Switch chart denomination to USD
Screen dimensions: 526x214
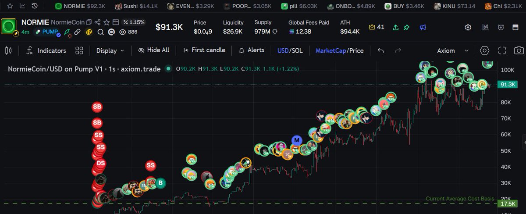click(x=283, y=50)
